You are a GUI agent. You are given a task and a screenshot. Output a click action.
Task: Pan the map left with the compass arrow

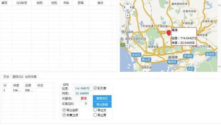tap(125, 7)
